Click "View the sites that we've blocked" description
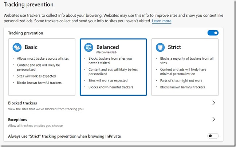 pos(46,109)
